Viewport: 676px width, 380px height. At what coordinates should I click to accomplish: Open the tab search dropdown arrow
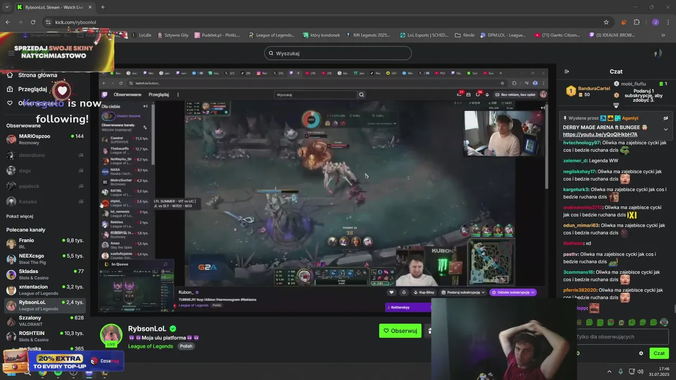pos(7,7)
